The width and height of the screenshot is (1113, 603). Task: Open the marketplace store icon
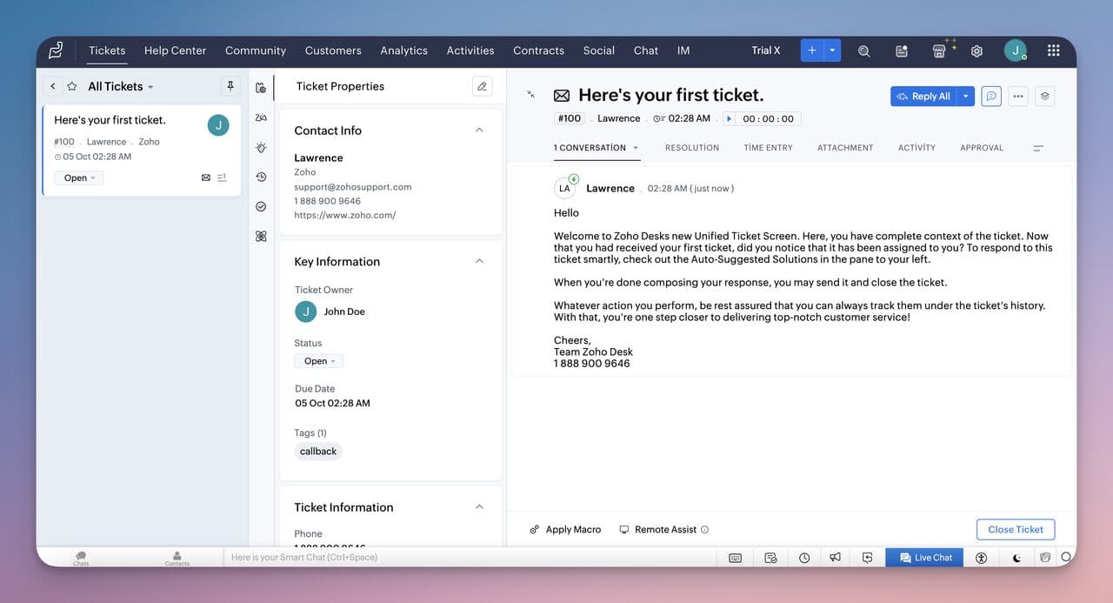point(939,51)
